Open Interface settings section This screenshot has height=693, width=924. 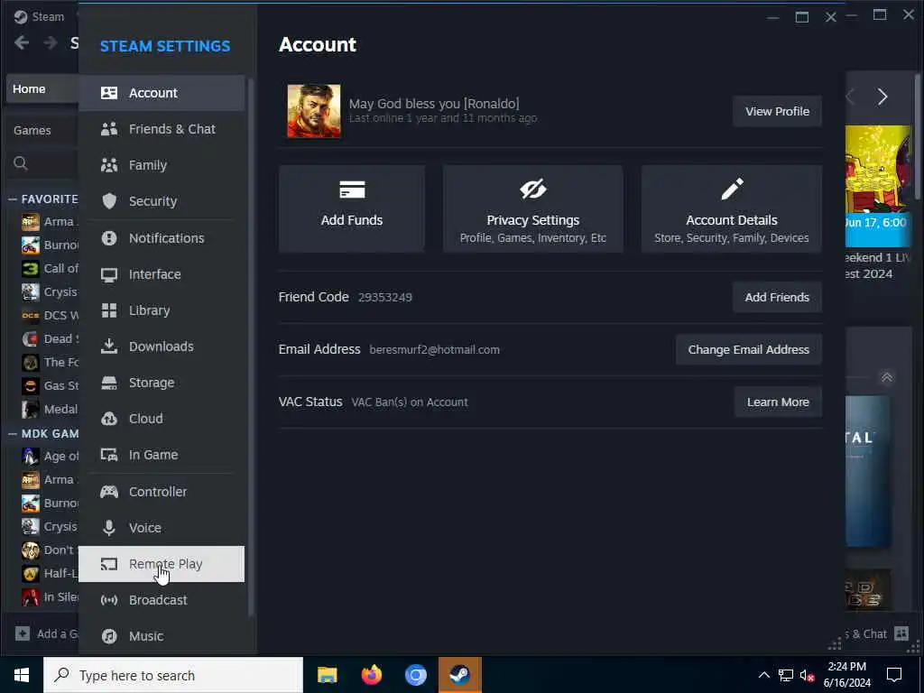(162, 274)
